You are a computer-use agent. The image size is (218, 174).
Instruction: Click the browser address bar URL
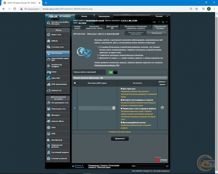pos(68,9)
